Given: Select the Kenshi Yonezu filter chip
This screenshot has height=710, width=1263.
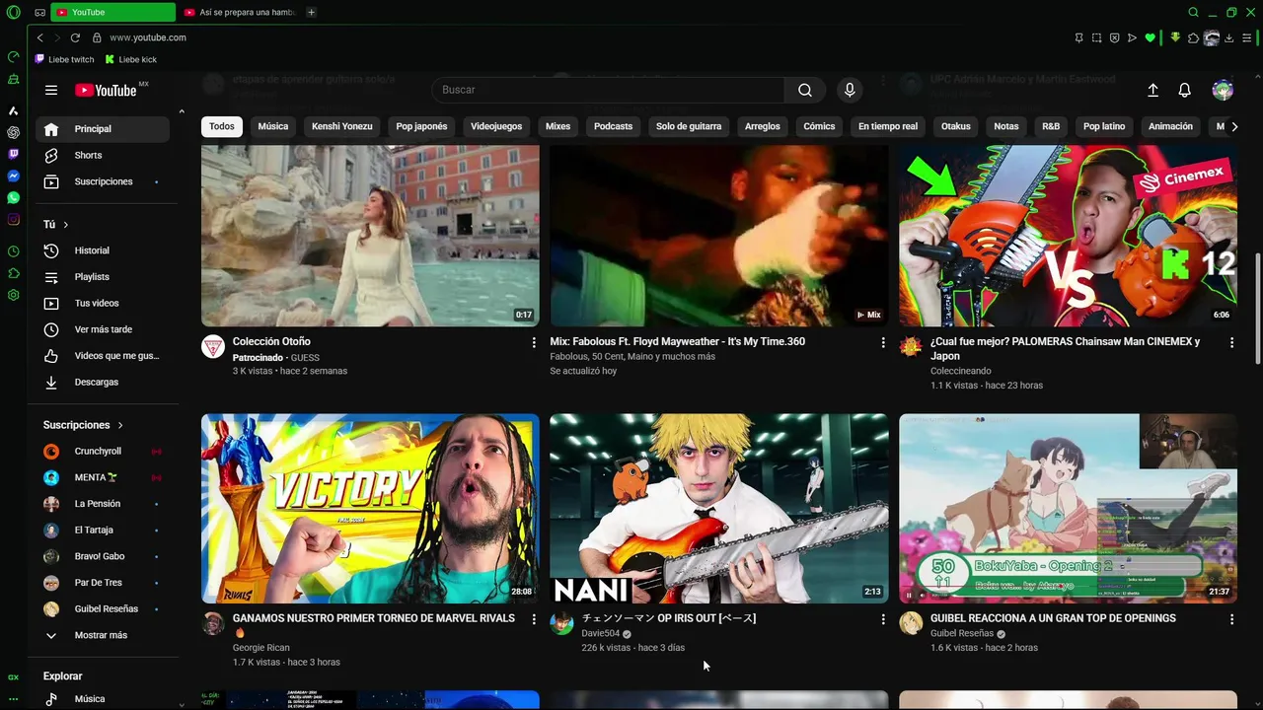Looking at the screenshot, I should coord(342,126).
